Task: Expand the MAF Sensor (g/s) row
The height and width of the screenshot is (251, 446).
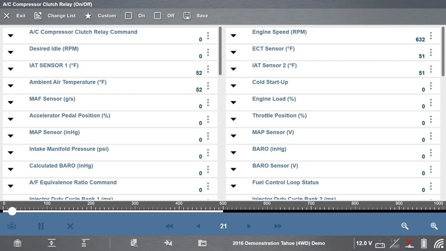Action: pos(11,103)
